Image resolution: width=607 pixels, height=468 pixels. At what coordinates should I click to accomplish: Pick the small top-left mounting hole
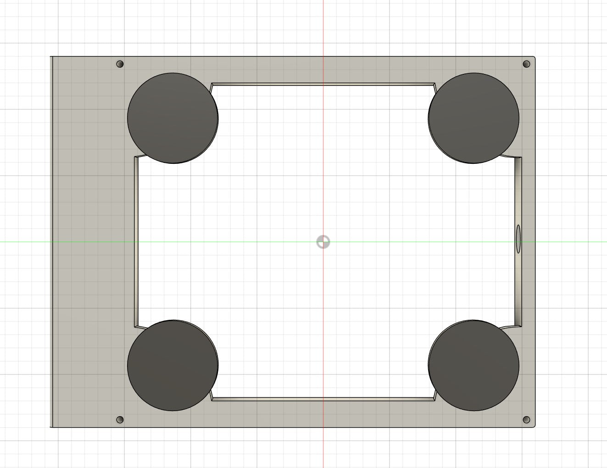point(120,64)
